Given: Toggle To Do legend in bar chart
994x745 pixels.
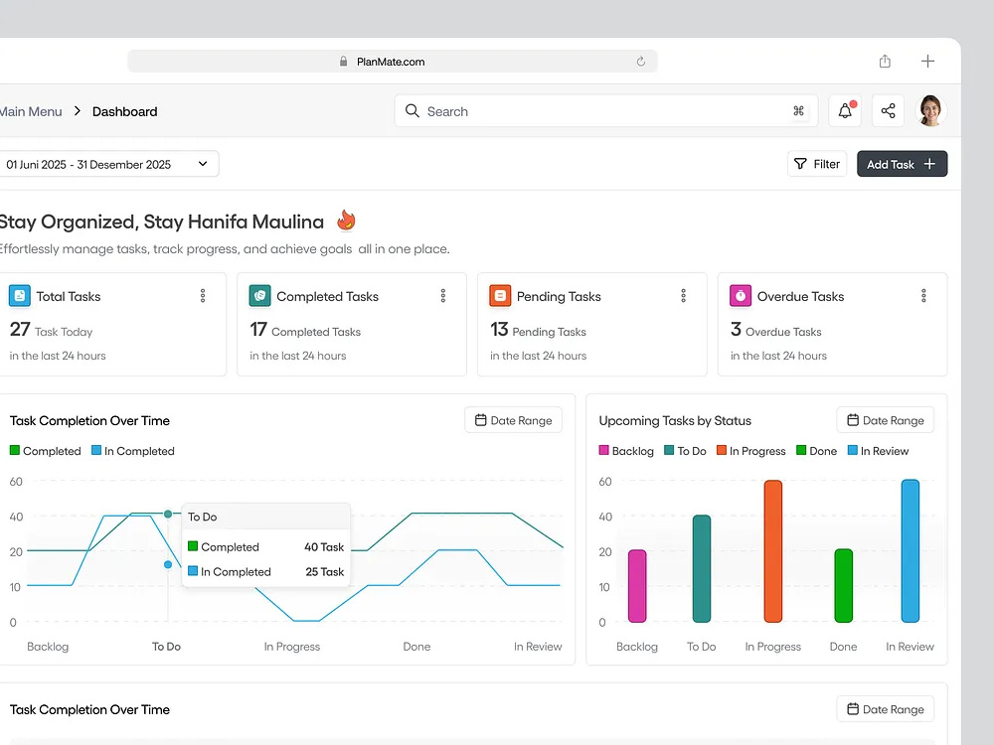Looking at the screenshot, I should [685, 451].
